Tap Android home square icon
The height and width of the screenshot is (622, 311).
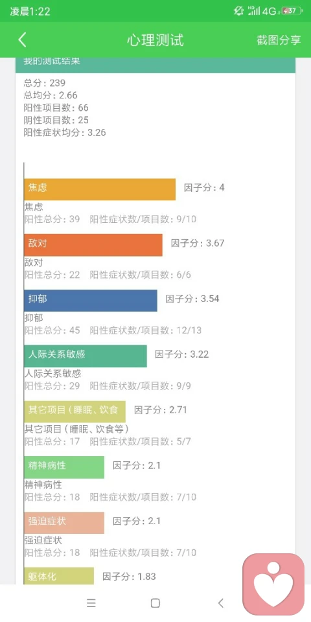155,603
